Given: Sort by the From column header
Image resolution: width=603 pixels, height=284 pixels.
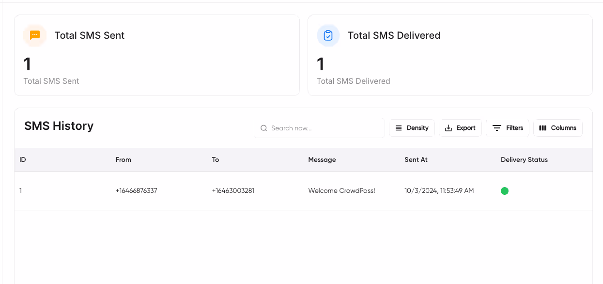Looking at the screenshot, I should click(124, 159).
